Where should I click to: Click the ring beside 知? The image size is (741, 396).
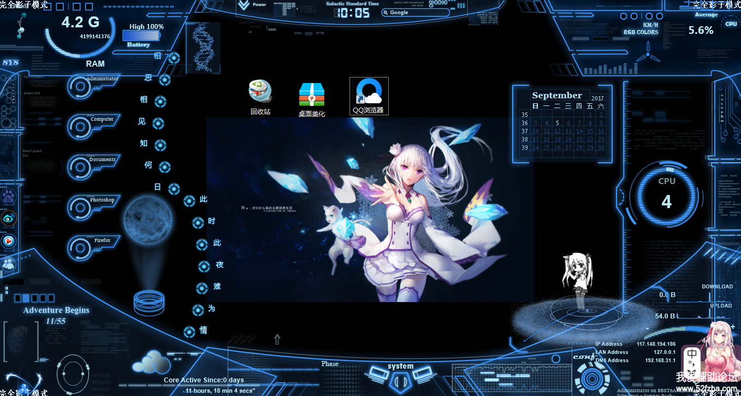tap(160, 145)
